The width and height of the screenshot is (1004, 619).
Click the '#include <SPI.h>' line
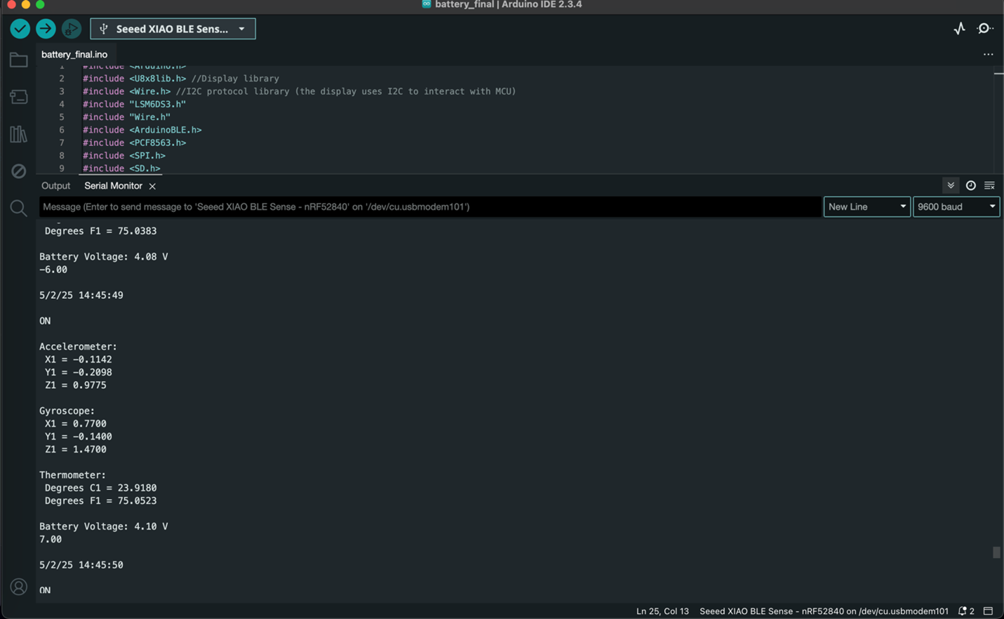(124, 156)
